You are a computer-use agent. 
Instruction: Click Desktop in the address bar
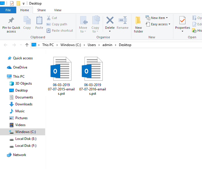pos(125,45)
